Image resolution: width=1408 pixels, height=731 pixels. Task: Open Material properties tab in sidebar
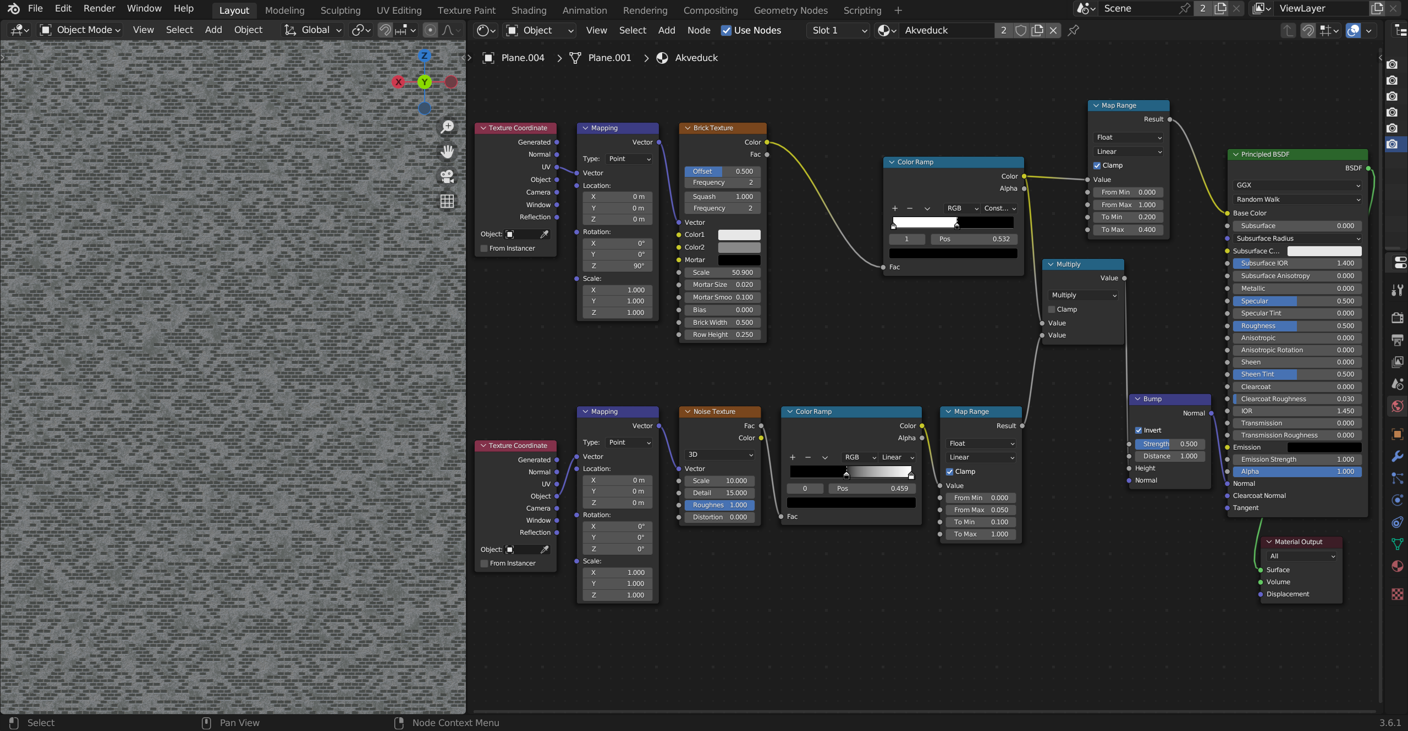tap(1397, 566)
